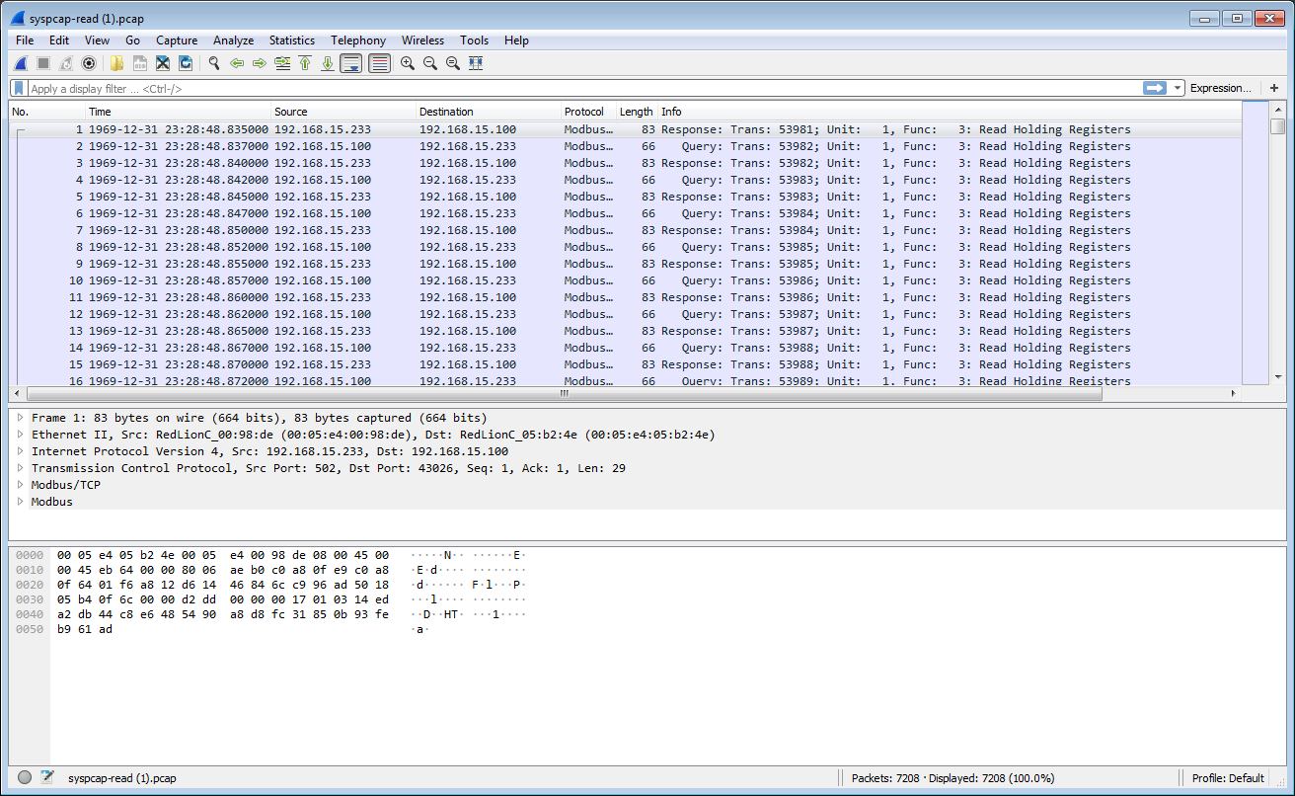Open the Statistics menu

point(292,40)
